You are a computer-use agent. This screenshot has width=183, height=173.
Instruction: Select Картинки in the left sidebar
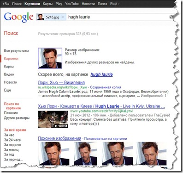point(11,59)
